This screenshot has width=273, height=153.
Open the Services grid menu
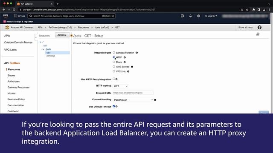pyautogui.click(x=19, y=16)
